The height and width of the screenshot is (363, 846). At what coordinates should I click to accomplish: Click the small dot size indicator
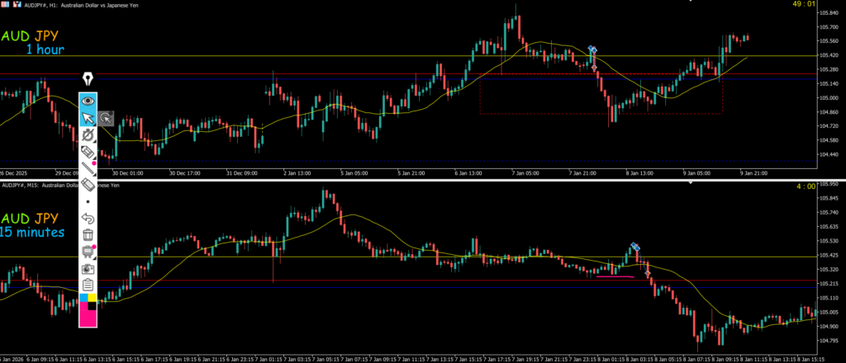88,201
